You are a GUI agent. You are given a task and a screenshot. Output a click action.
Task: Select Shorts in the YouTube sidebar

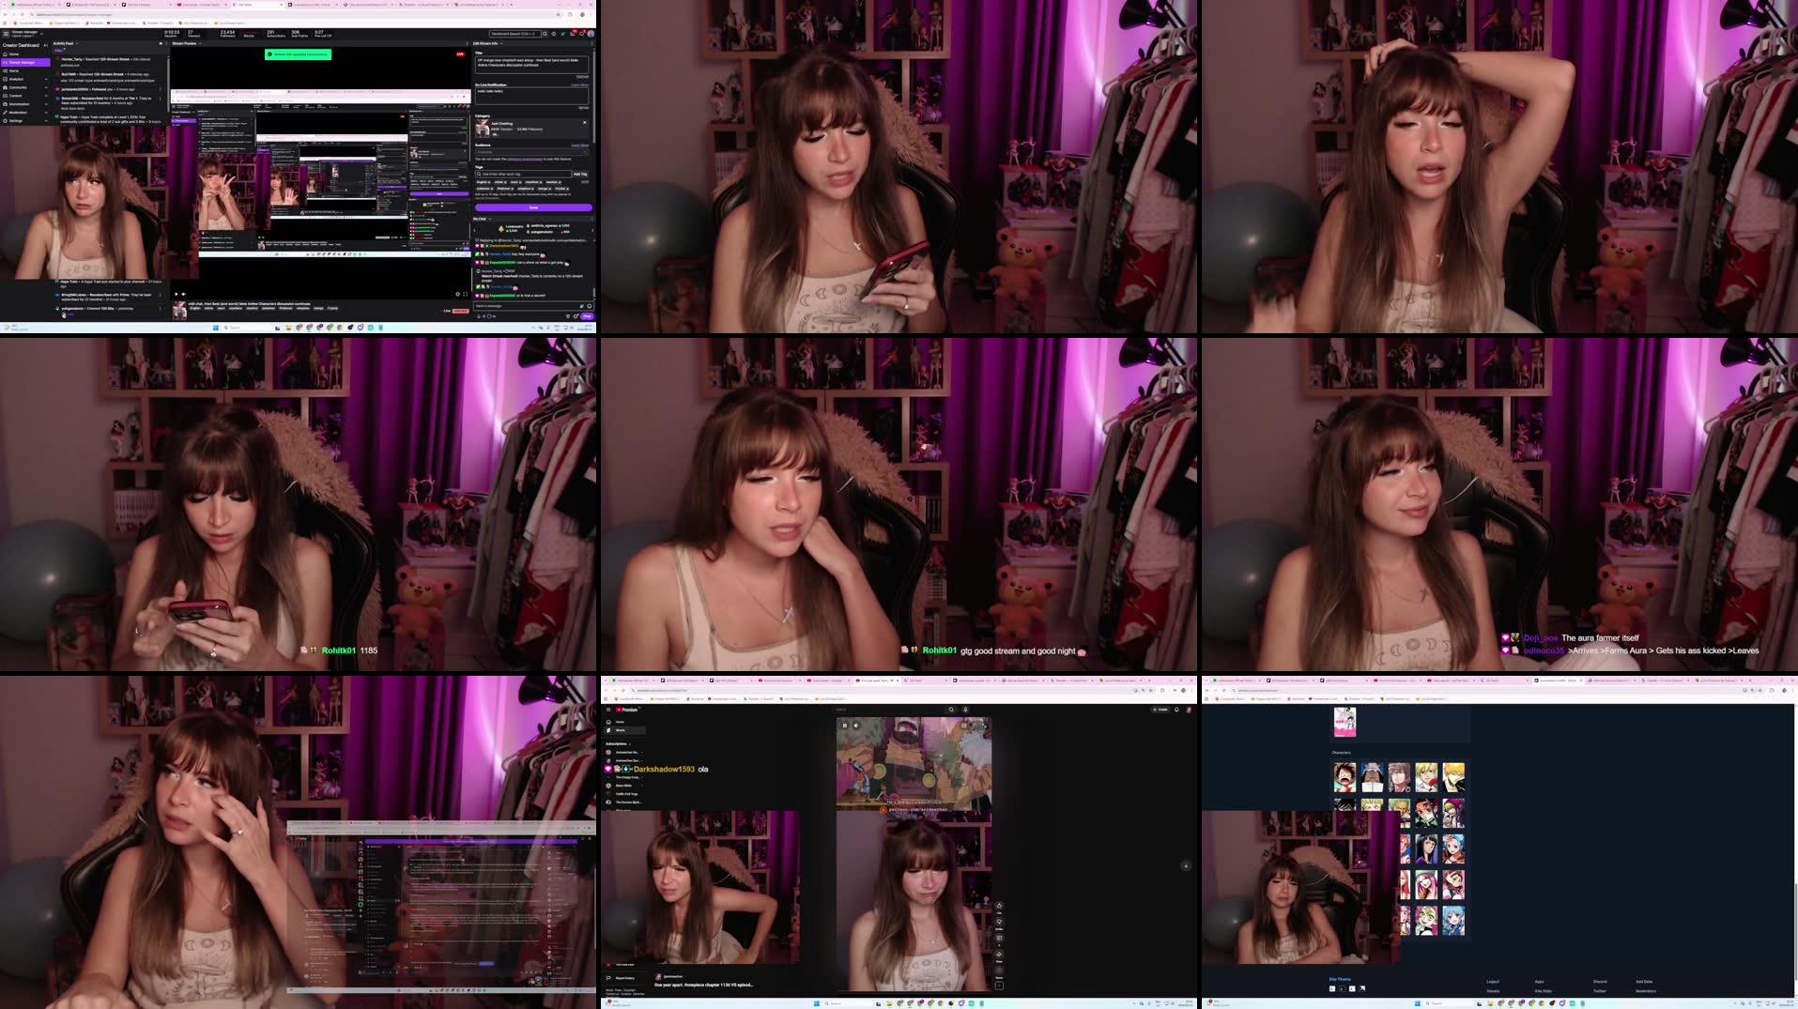coord(624,730)
